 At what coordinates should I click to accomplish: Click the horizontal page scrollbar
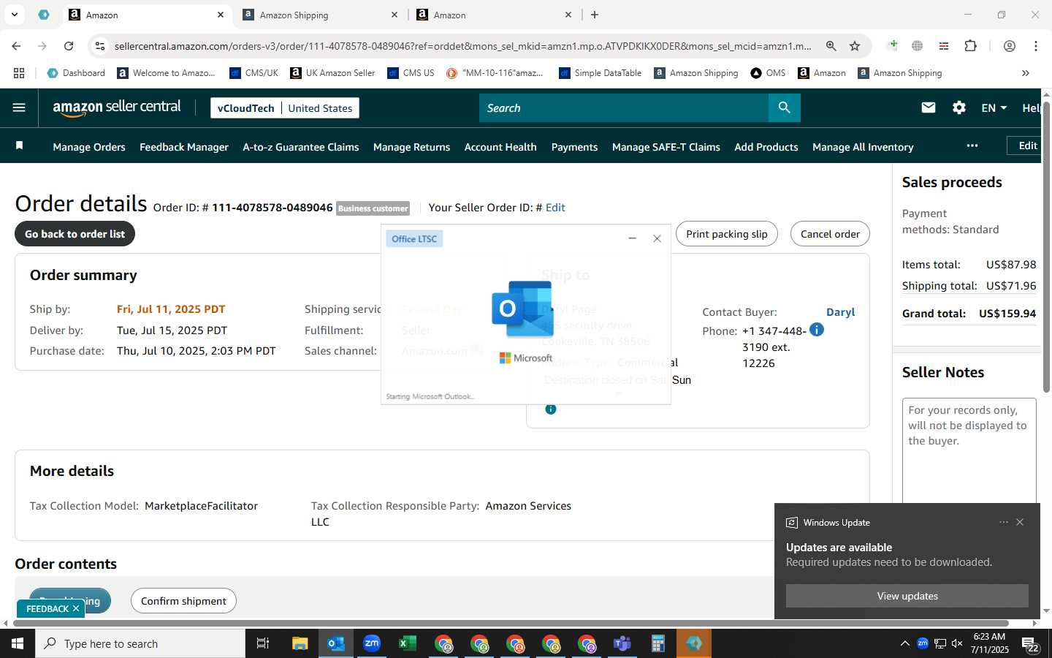[x=509, y=624]
